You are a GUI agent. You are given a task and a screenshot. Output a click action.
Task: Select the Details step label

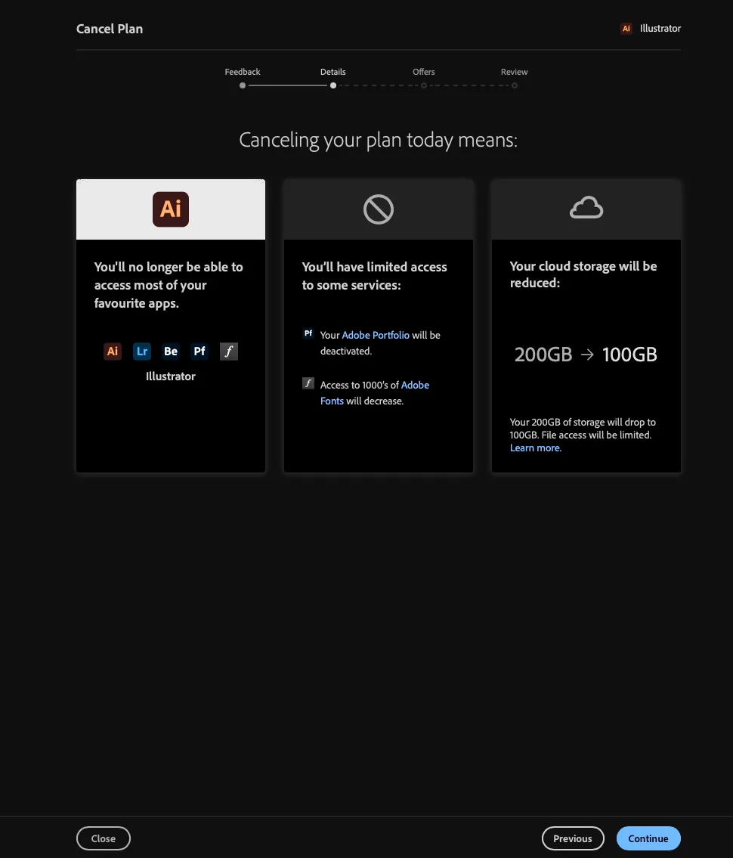pyautogui.click(x=332, y=72)
